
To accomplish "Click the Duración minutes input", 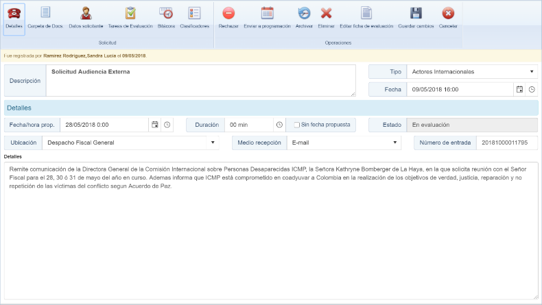I will tap(249, 125).
